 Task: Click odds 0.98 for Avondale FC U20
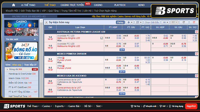[x=118, y=36]
